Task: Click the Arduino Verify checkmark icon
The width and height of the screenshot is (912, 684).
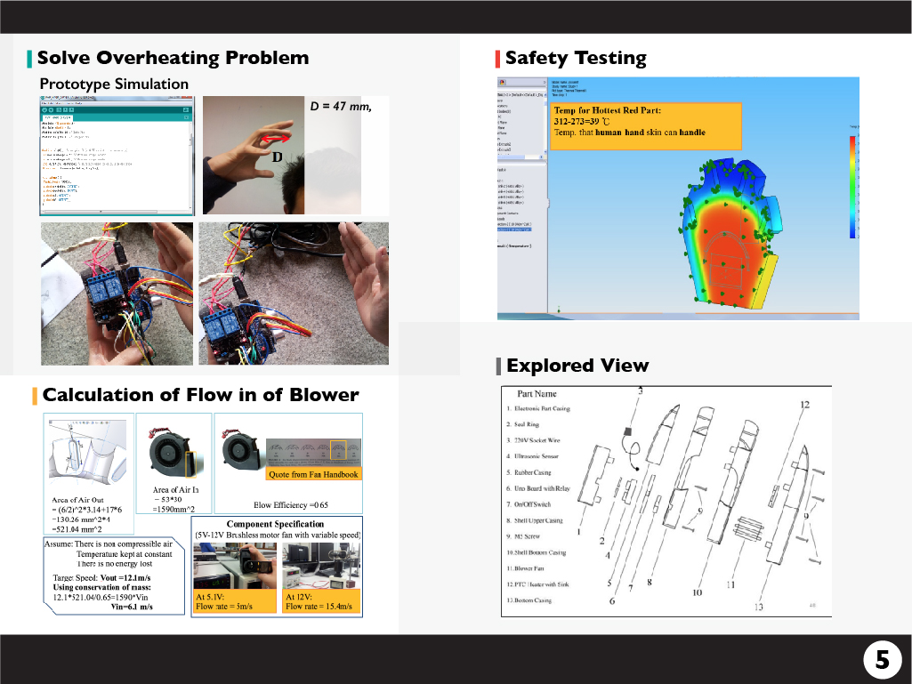Action: click(x=44, y=109)
